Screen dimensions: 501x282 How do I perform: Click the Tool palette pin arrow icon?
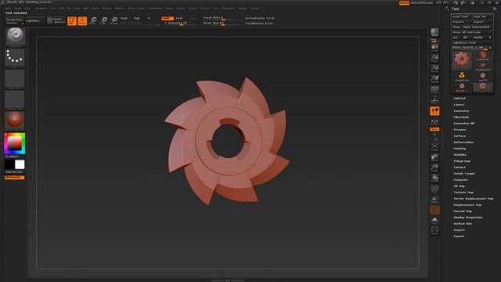click(x=448, y=9)
